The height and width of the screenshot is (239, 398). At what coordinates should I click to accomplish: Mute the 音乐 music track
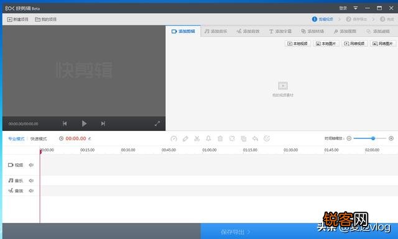31,181
